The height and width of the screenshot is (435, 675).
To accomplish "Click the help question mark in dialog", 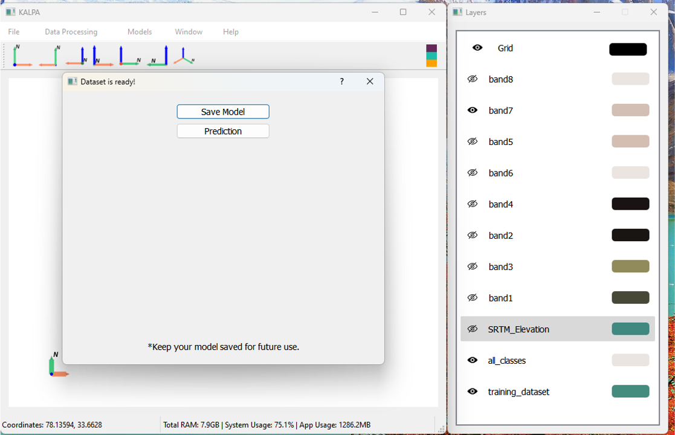I will pyautogui.click(x=342, y=82).
